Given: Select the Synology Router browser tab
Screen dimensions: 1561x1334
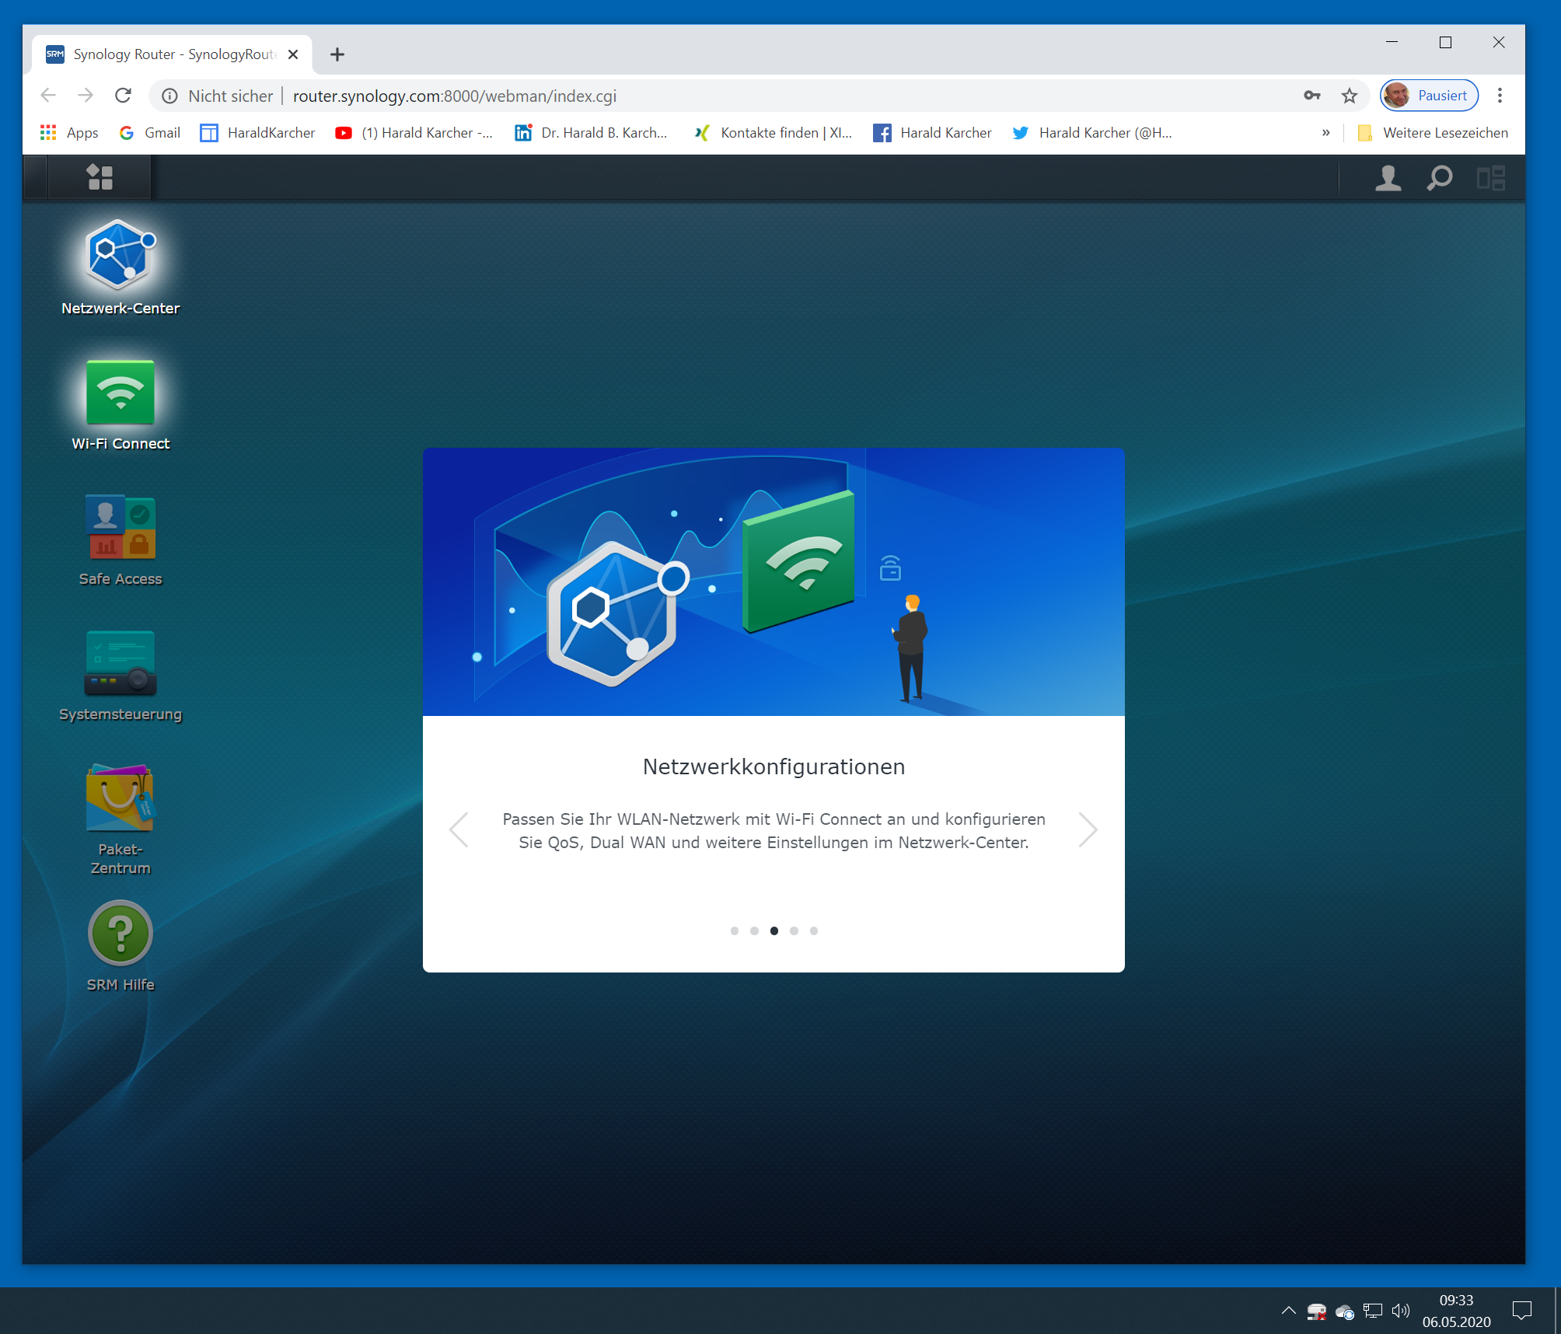Looking at the screenshot, I should (173, 54).
